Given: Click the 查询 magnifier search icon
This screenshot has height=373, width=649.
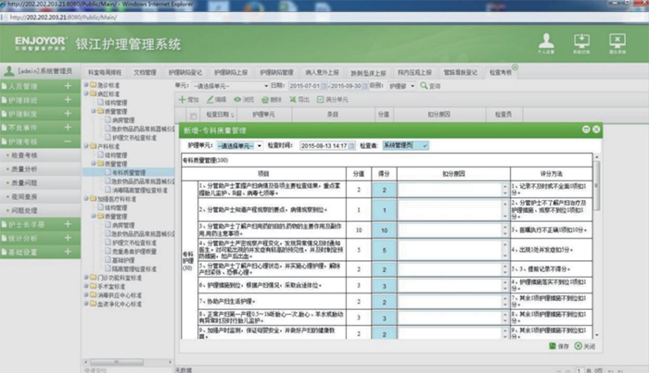Looking at the screenshot, I should pyautogui.click(x=424, y=85).
